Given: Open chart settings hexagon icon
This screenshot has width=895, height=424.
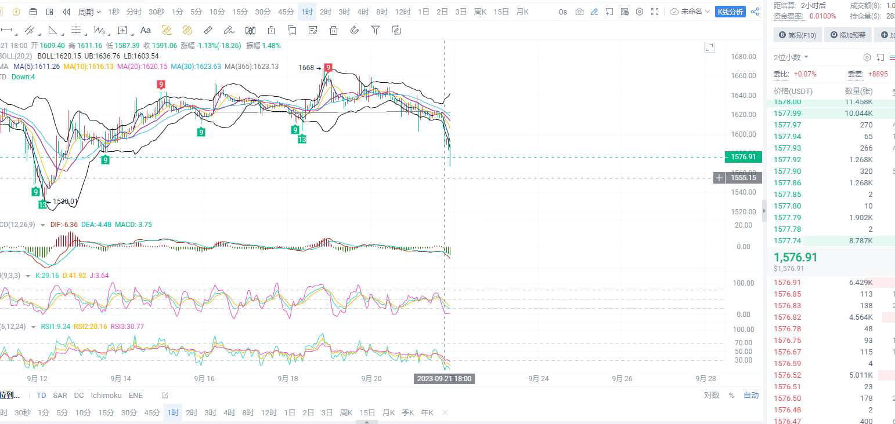Looking at the screenshot, I should point(640,12).
